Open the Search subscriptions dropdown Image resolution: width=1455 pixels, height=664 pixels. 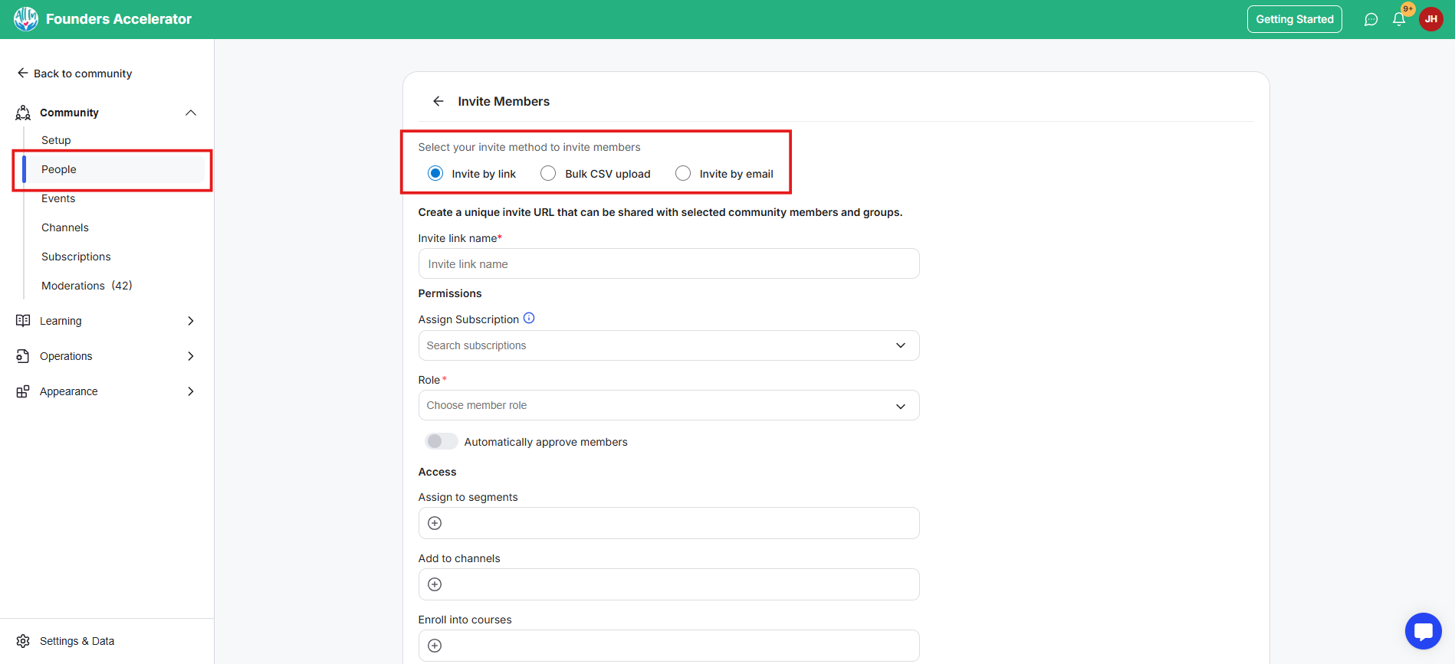pyautogui.click(x=668, y=345)
